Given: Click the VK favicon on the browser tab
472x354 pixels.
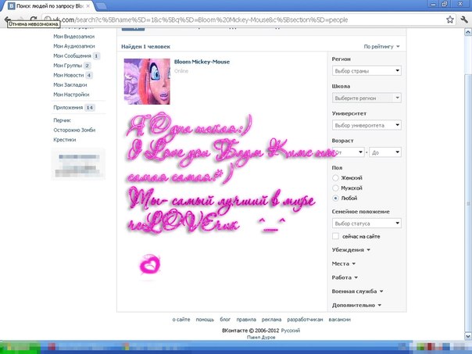Looking at the screenshot, I should [x=12, y=5].
